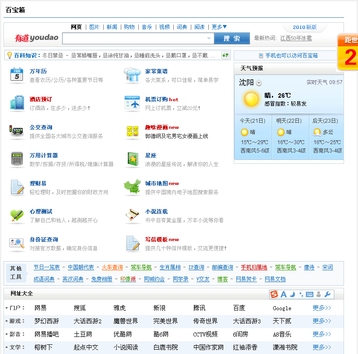This screenshot has height=354, width=358.
Task: Open the 身份证查询 ID magnifier icon
Action: click(x=17, y=243)
